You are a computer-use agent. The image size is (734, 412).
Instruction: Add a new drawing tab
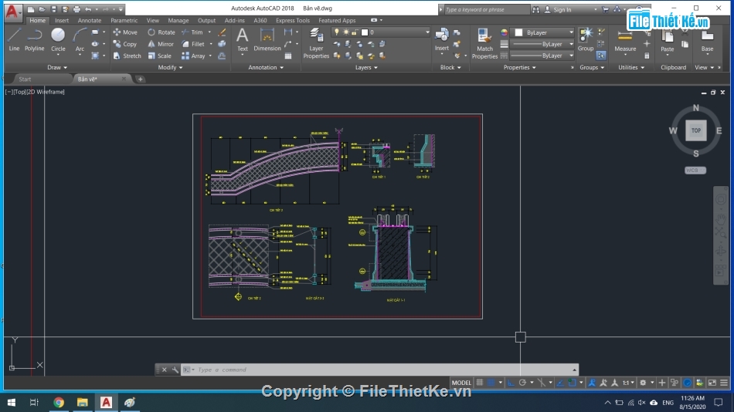click(x=140, y=79)
